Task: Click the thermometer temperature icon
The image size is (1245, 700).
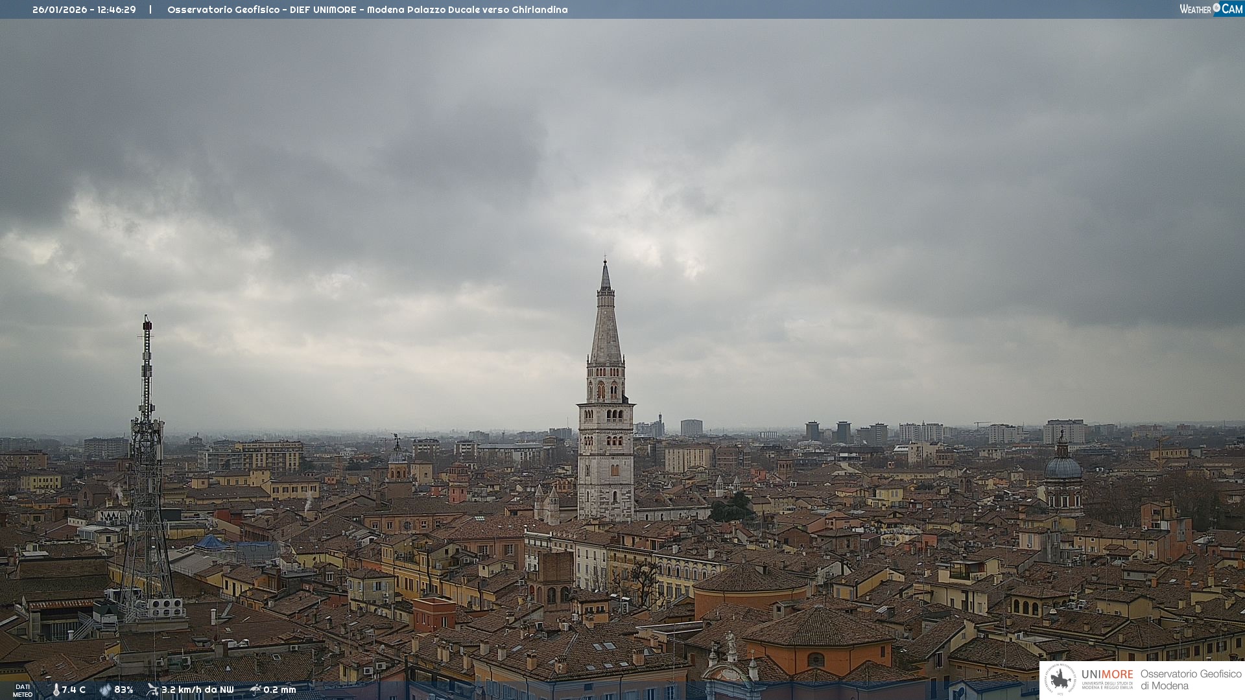Action: (56, 690)
